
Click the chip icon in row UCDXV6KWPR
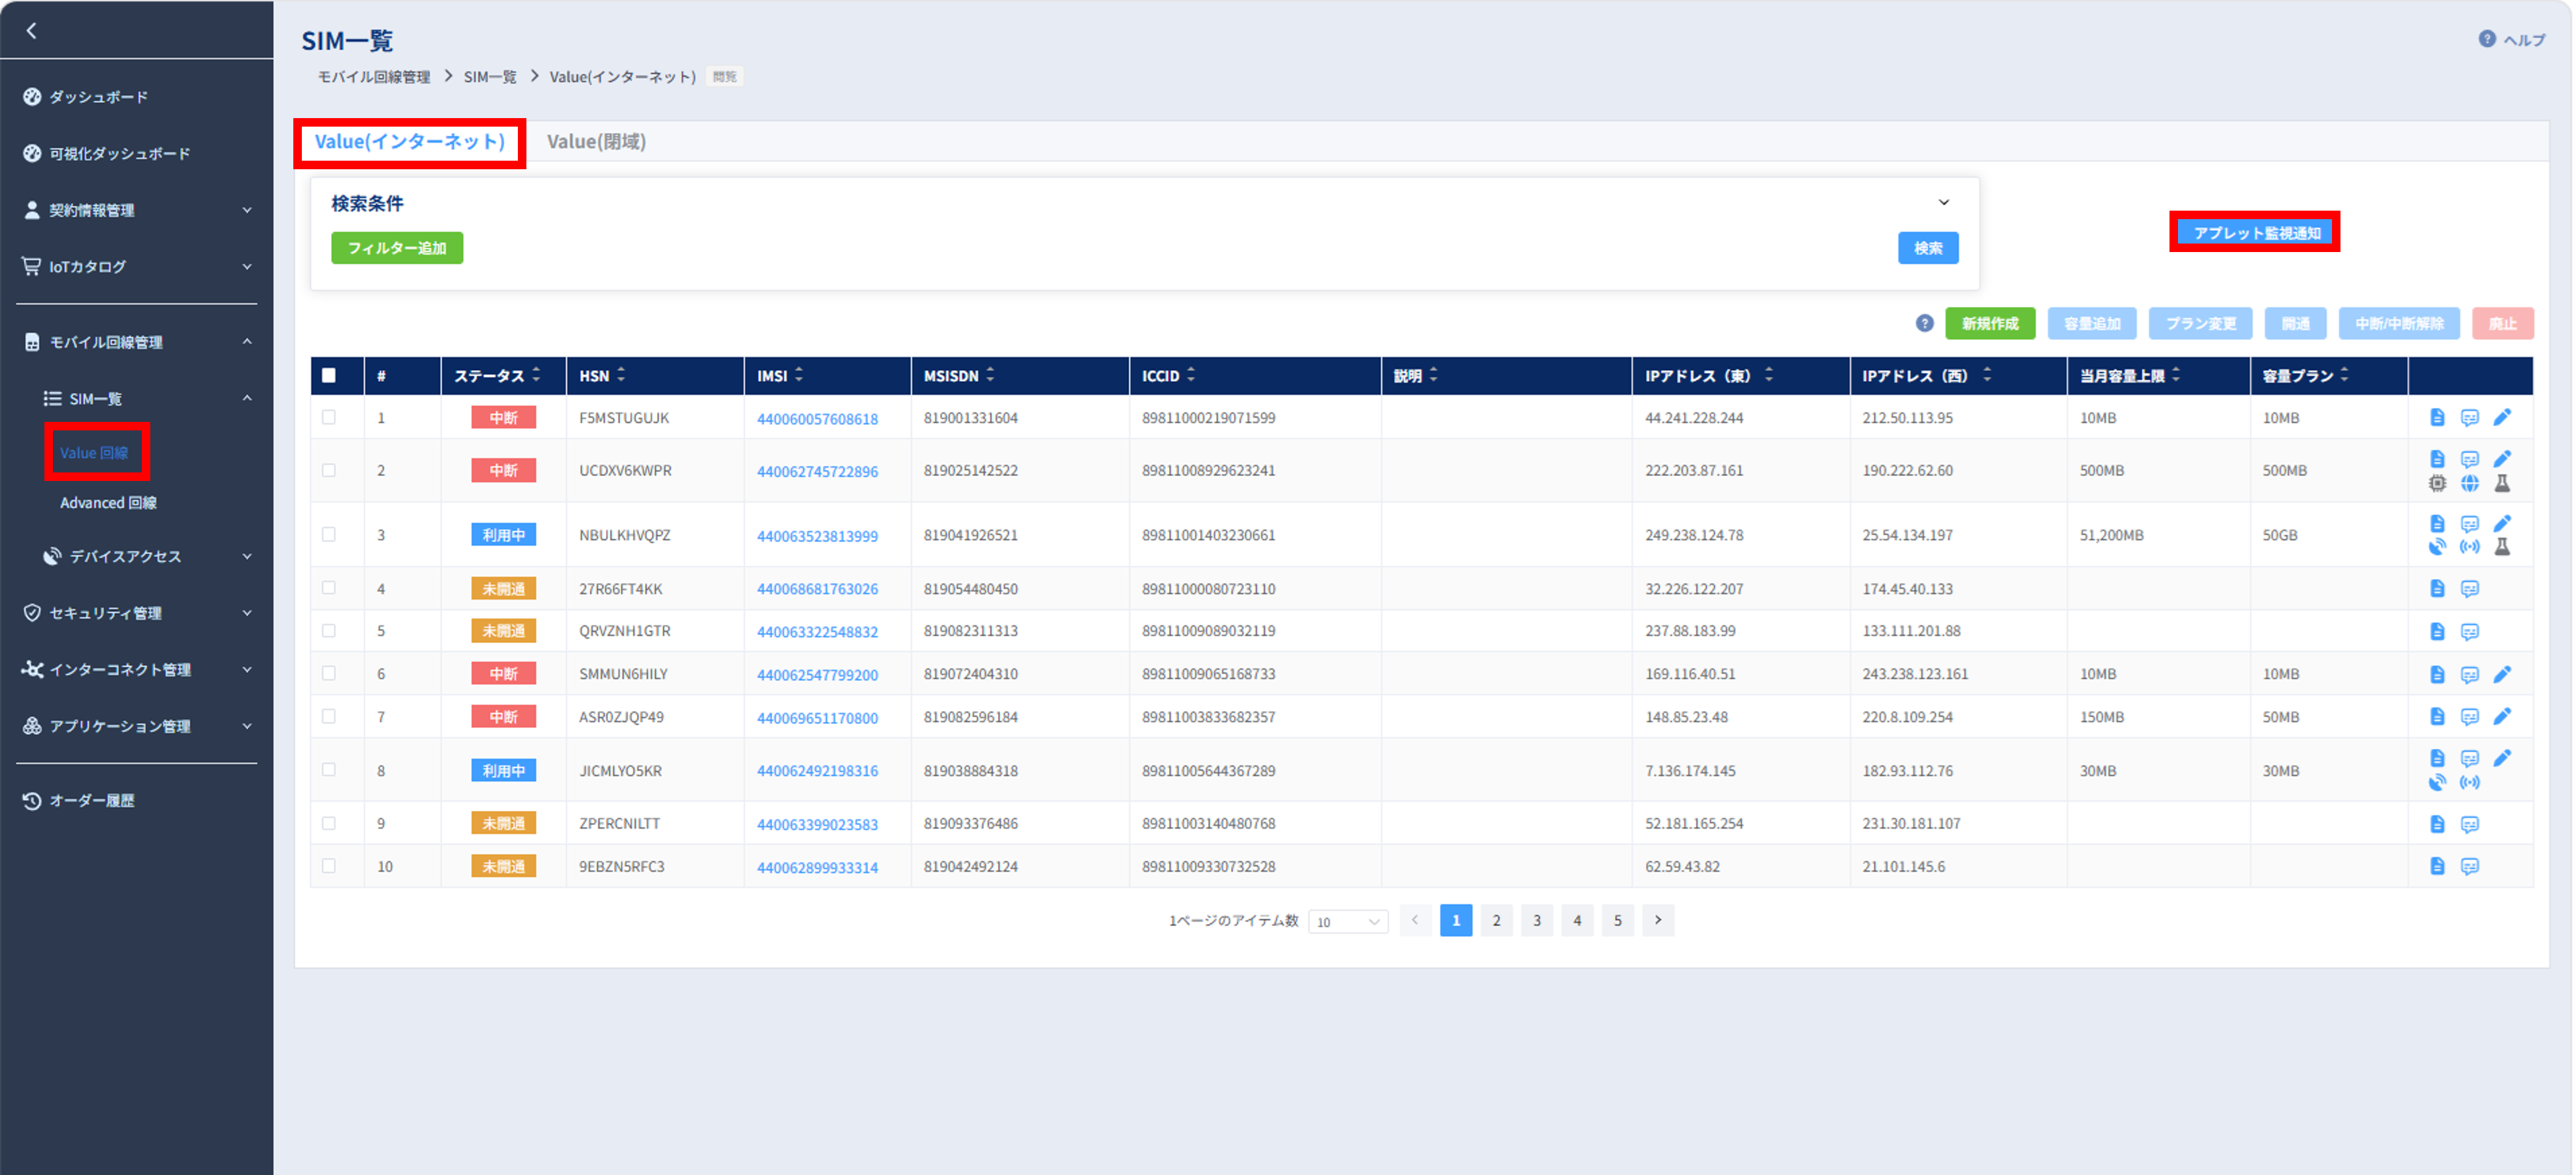click(x=2437, y=484)
